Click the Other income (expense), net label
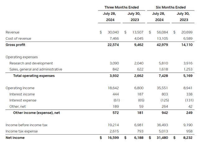The height and width of the screenshot is (142, 199). pyautogui.click(x=37, y=113)
